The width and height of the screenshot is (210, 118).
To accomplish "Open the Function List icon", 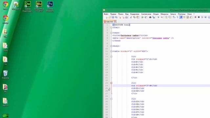I will [191, 17].
